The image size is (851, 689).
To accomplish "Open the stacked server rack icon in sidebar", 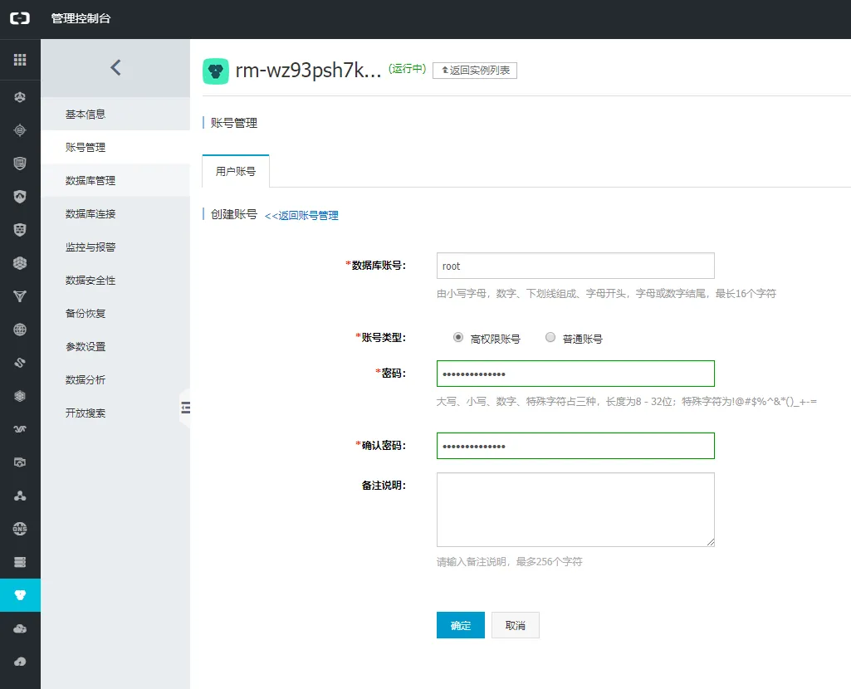I will [20, 562].
